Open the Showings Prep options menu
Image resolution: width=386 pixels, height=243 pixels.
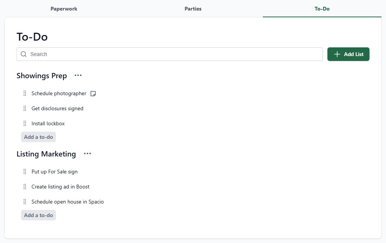tap(78, 76)
